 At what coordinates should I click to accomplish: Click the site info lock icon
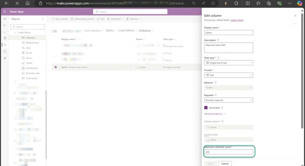(x=41, y=3)
